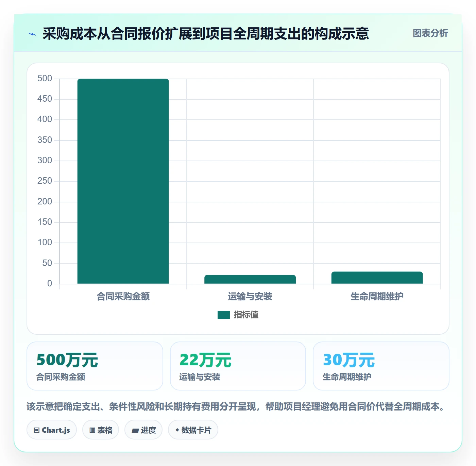Viewport: 476px width, 466px height.
Task: Click the 生命周期维护 caption under 30万元
Action: pos(347,377)
